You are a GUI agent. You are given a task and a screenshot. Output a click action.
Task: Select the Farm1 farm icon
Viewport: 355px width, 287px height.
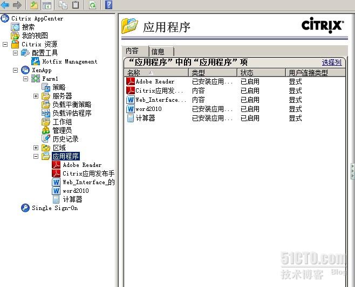pyautogui.click(x=35, y=79)
